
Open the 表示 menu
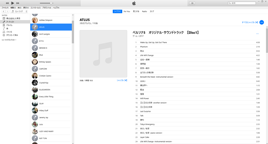coord(26,8)
